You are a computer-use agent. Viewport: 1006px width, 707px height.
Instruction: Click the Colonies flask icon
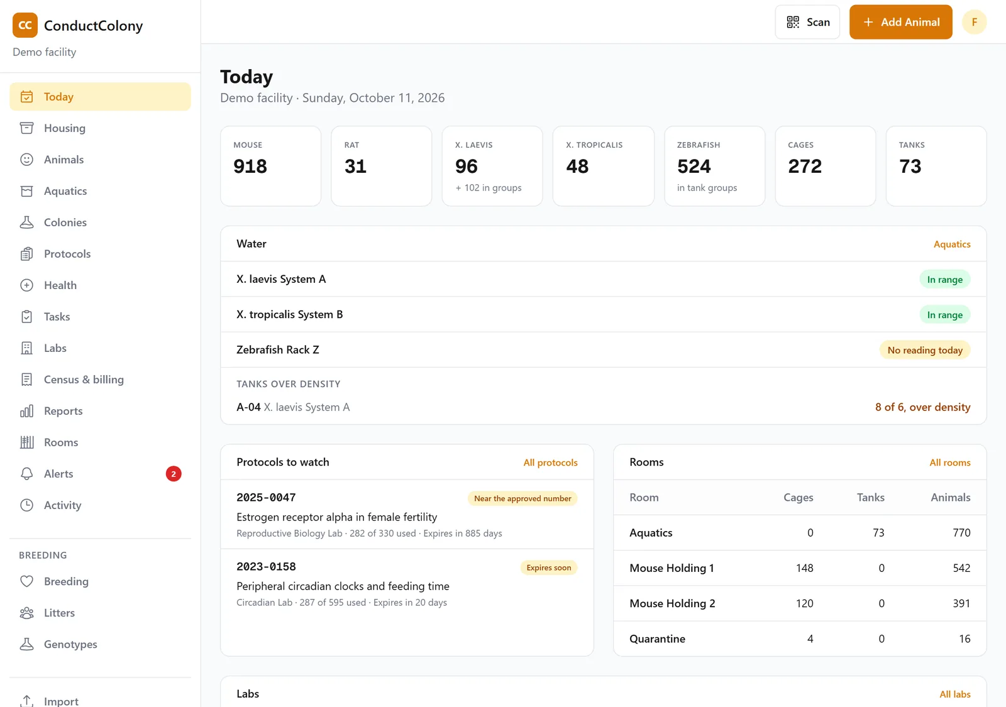coord(26,222)
